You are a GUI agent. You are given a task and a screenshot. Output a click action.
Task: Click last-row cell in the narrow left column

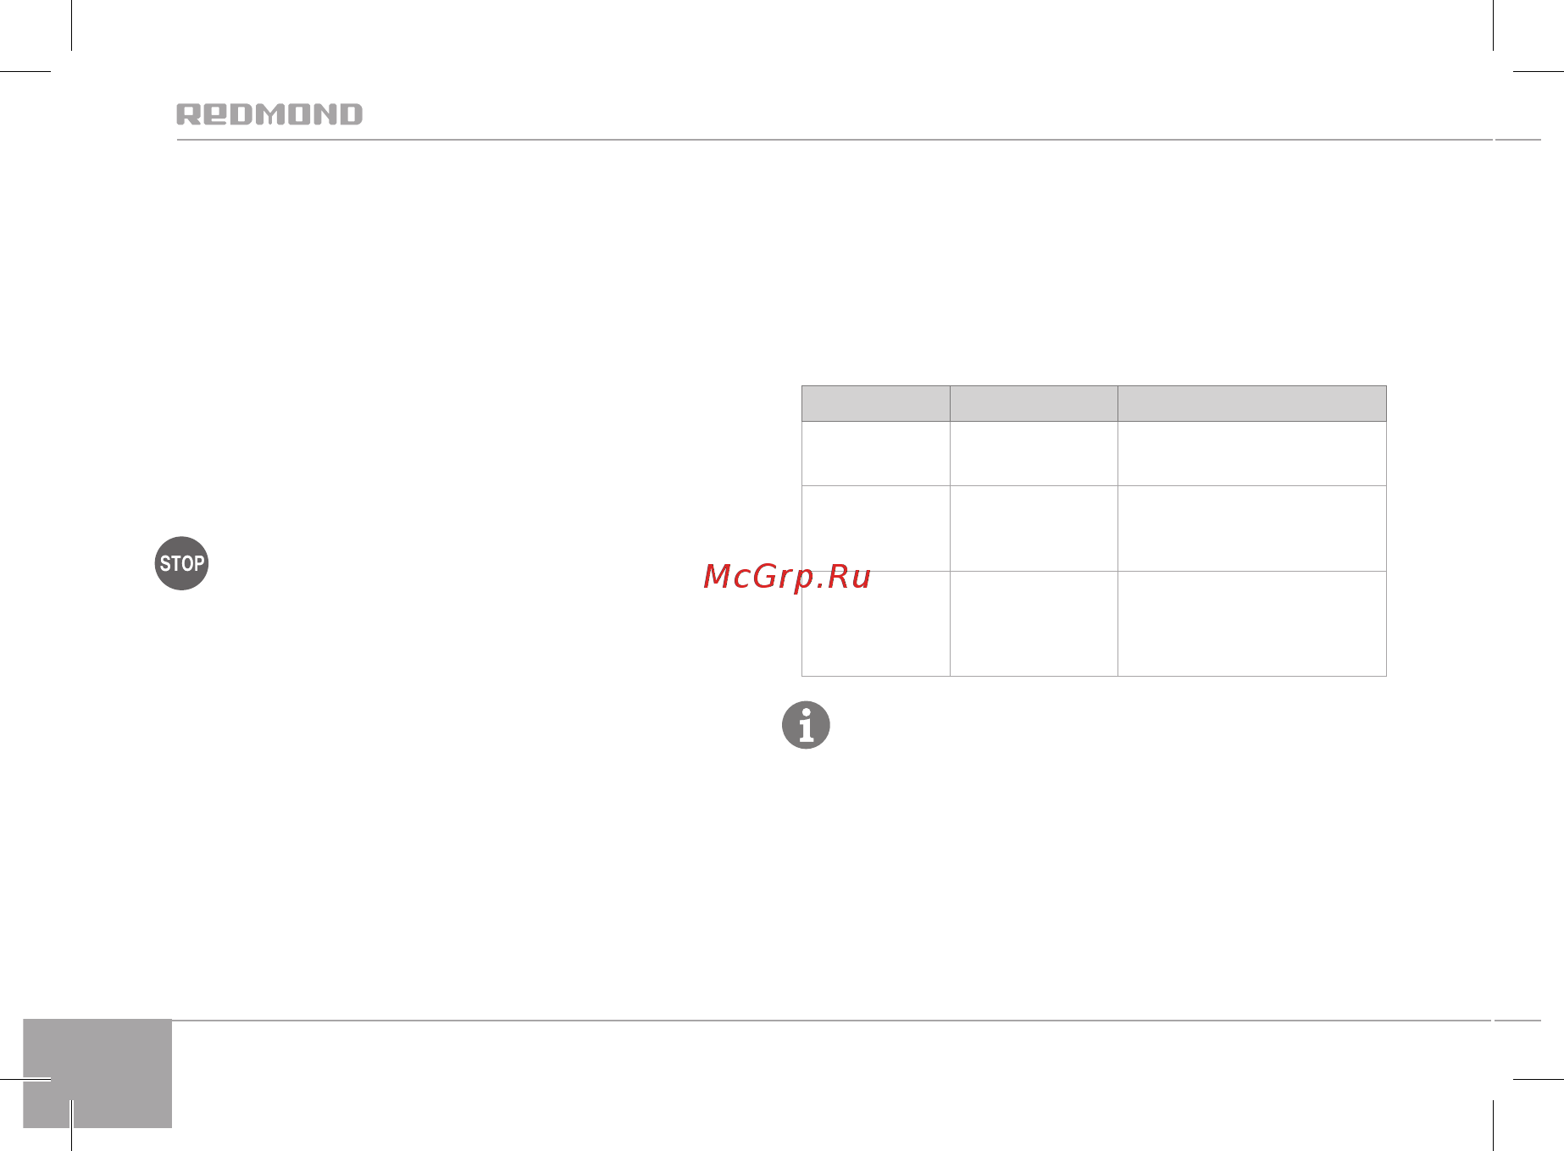coord(876,623)
